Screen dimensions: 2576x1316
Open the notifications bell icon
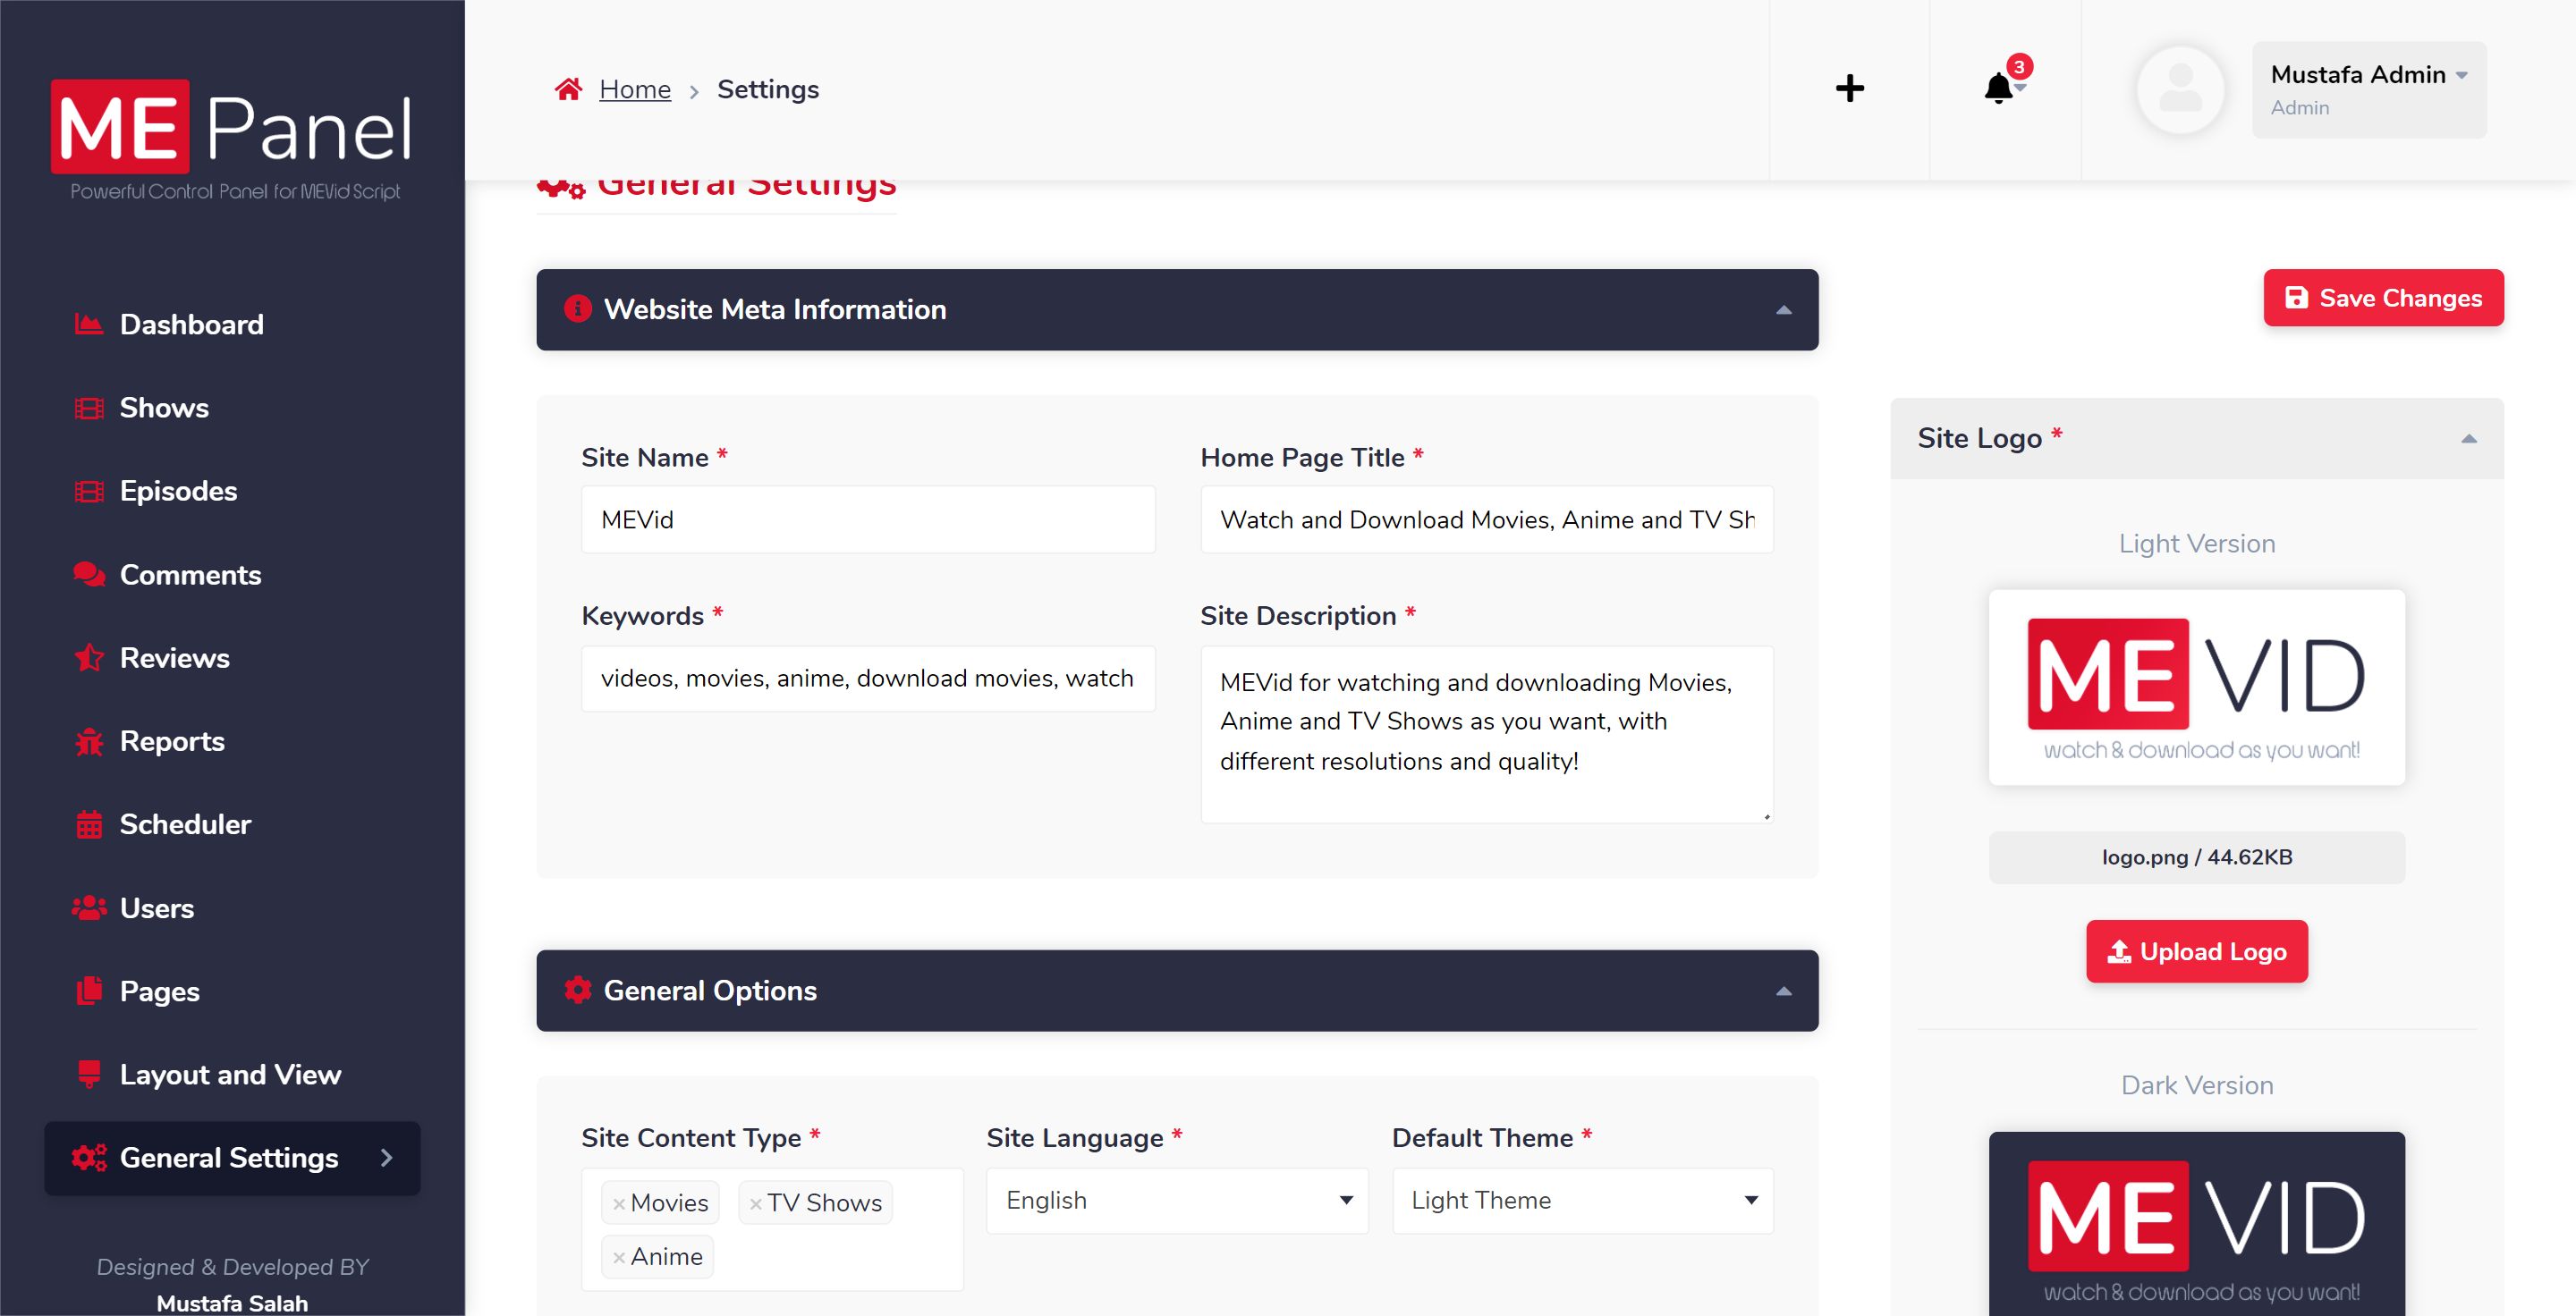click(1999, 88)
